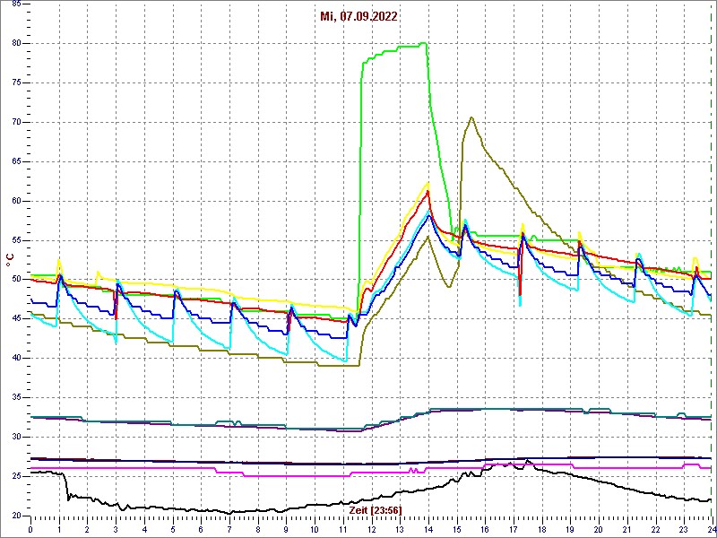Viewport: 717px width, 538px height.
Task: Click the olive curve peak near 70°C
Action: tap(471, 117)
